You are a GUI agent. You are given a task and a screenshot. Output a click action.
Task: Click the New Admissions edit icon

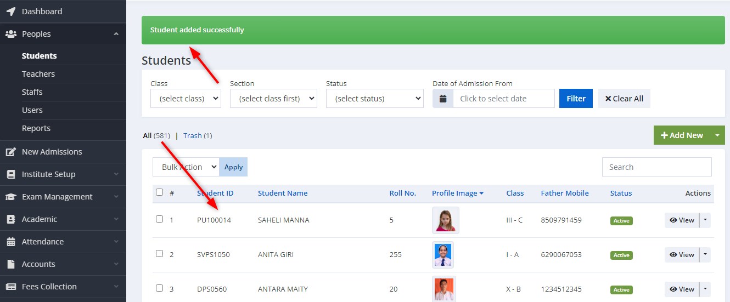pos(11,152)
